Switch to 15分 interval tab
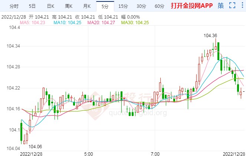This screenshot has width=246, height=156. click(x=123, y=6)
